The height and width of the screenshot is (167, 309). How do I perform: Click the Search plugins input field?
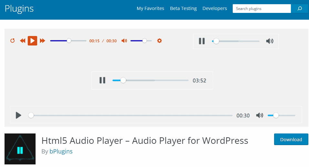click(x=261, y=9)
